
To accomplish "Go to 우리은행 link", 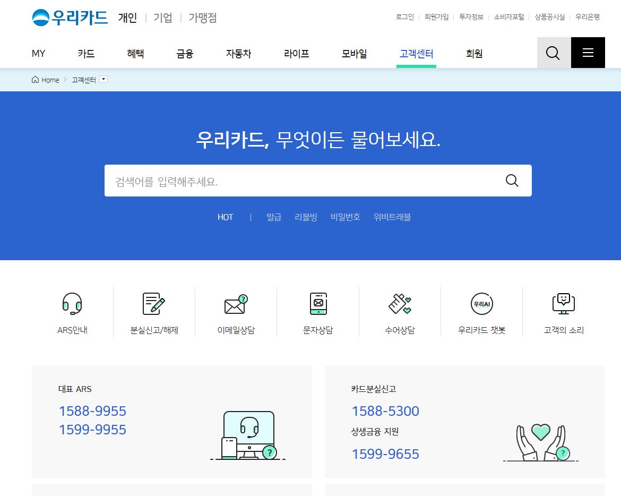I will [x=588, y=17].
